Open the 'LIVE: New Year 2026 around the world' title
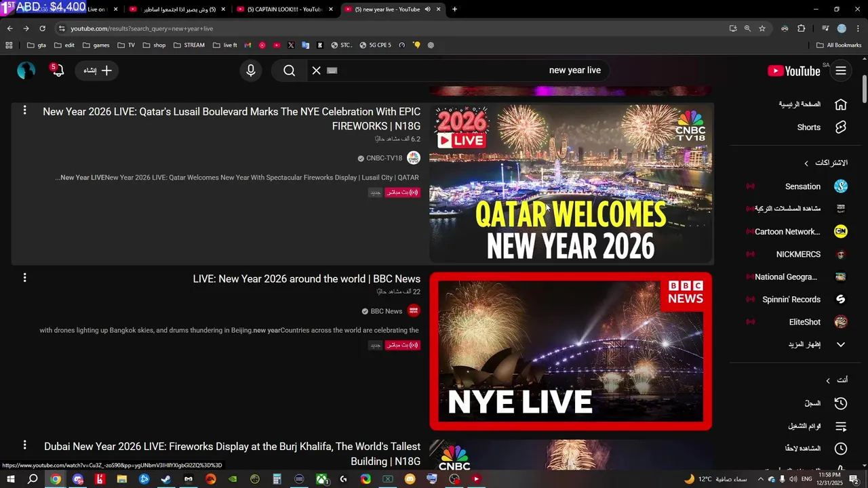Viewport: 868px width, 488px height. [x=307, y=279]
